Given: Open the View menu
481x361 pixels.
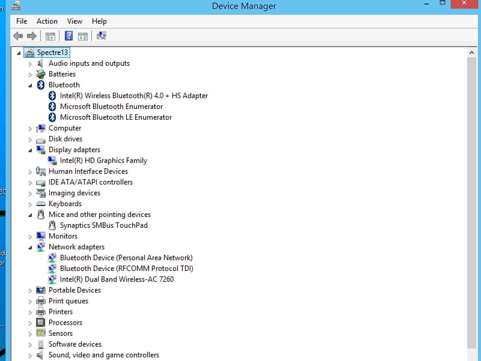Looking at the screenshot, I should (x=75, y=21).
